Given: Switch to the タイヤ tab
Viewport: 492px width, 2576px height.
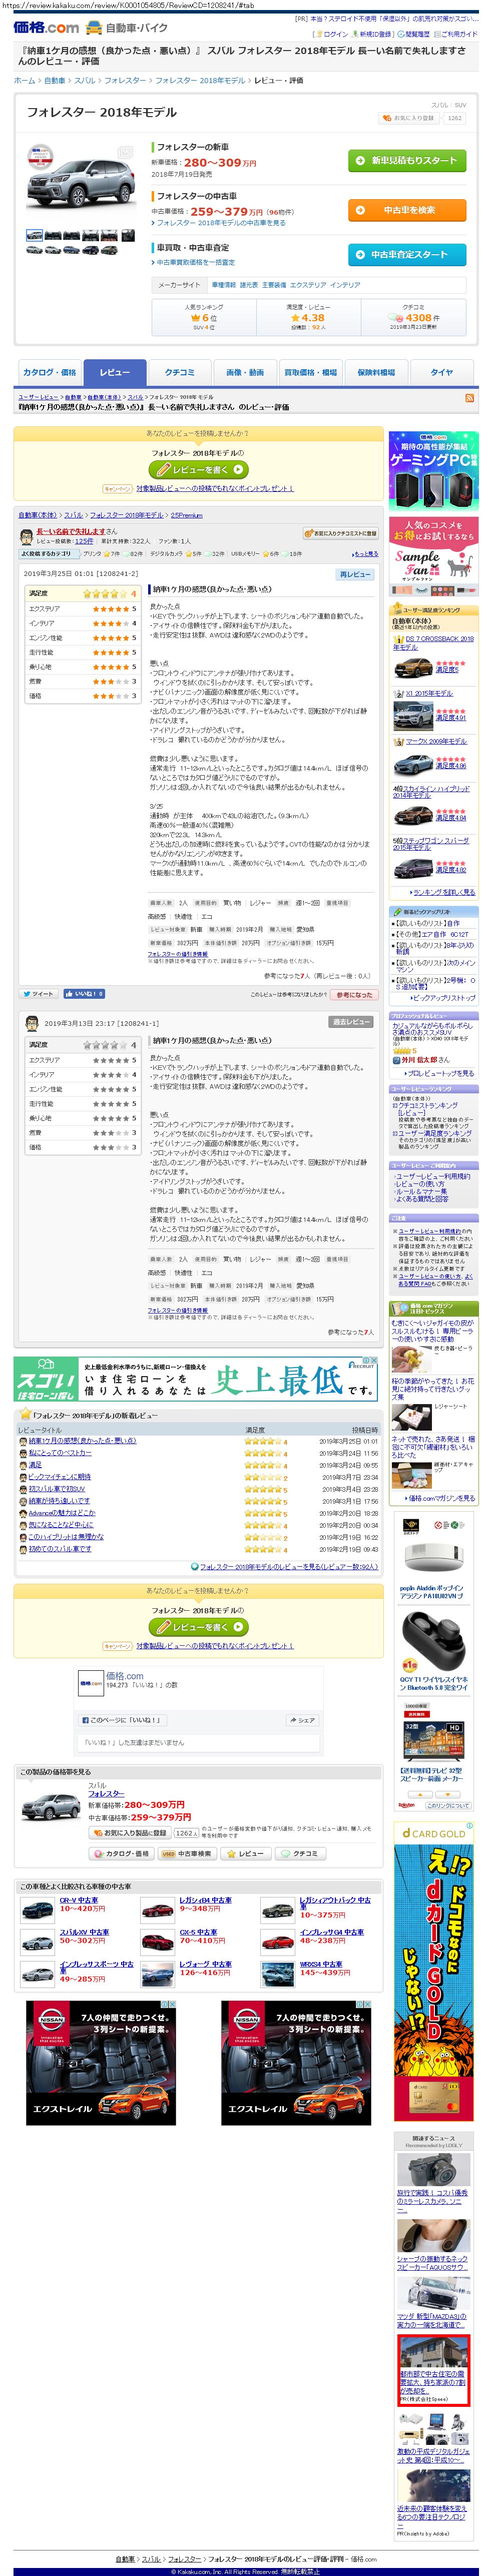Looking at the screenshot, I should tap(442, 372).
